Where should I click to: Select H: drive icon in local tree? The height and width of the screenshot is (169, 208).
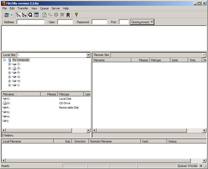pos(14,81)
